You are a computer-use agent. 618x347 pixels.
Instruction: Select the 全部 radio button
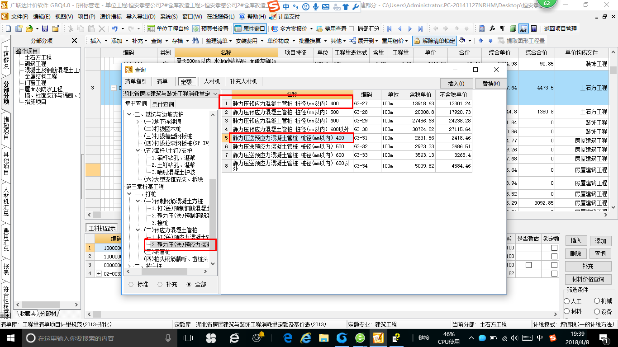pyautogui.click(x=189, y=285)
